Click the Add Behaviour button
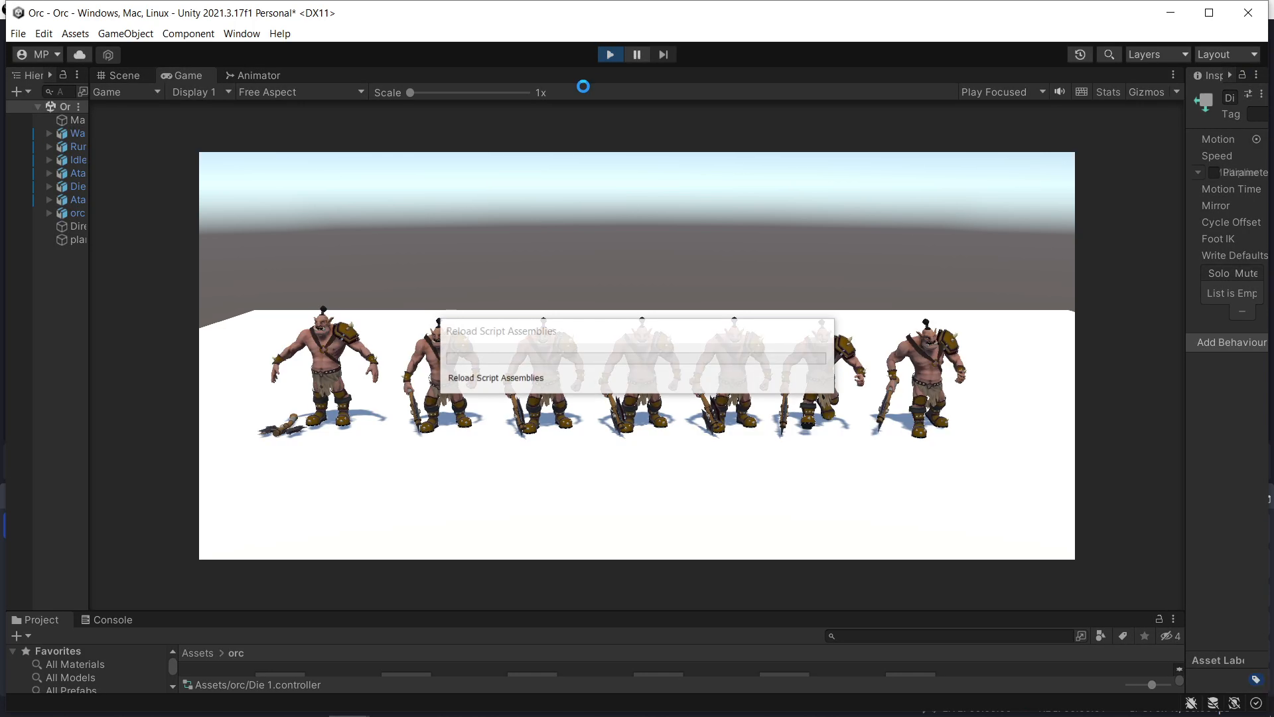This screenshot has width=1274, height=717. click(x=1231, y=343)
